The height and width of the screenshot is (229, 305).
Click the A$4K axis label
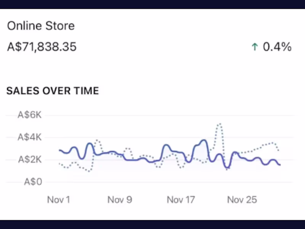30,137
